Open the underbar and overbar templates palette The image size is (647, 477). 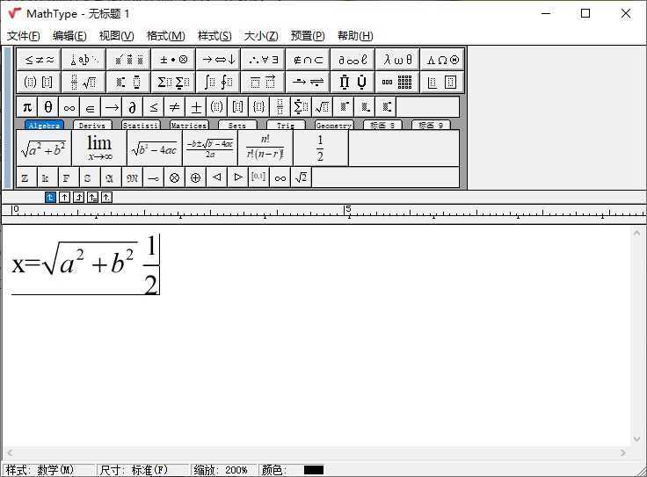click(x=263, y=82)
